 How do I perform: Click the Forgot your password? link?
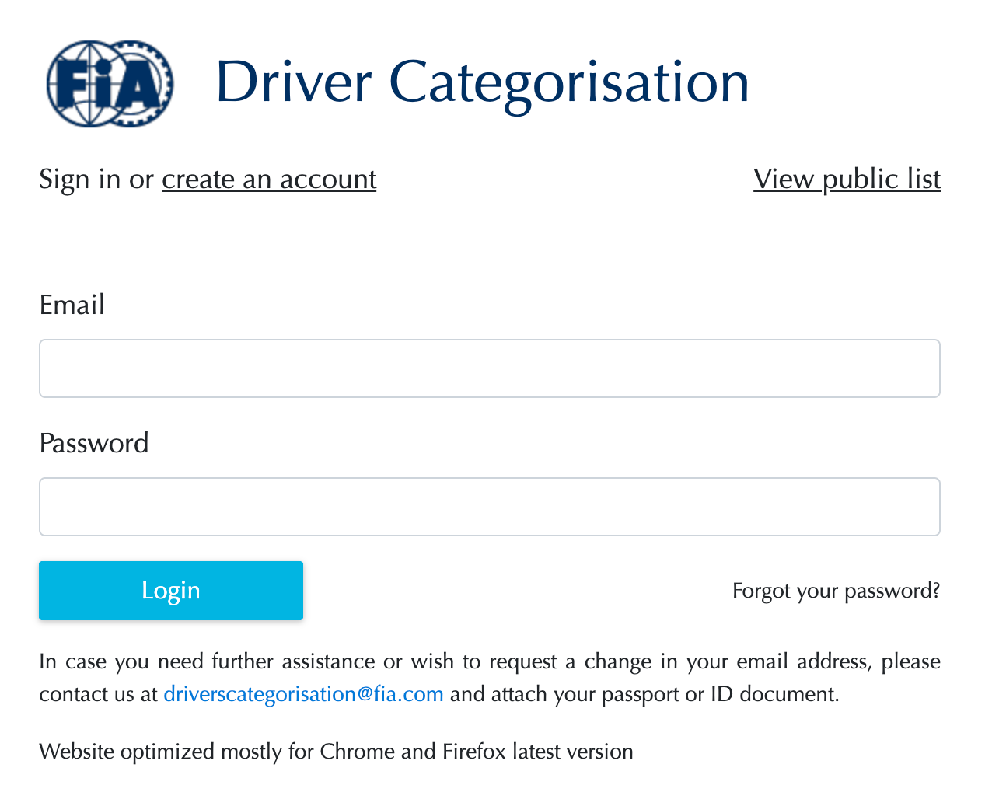836,591
